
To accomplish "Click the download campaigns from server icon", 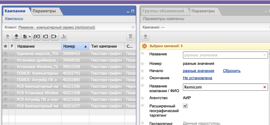I will (x=16, y=37).
